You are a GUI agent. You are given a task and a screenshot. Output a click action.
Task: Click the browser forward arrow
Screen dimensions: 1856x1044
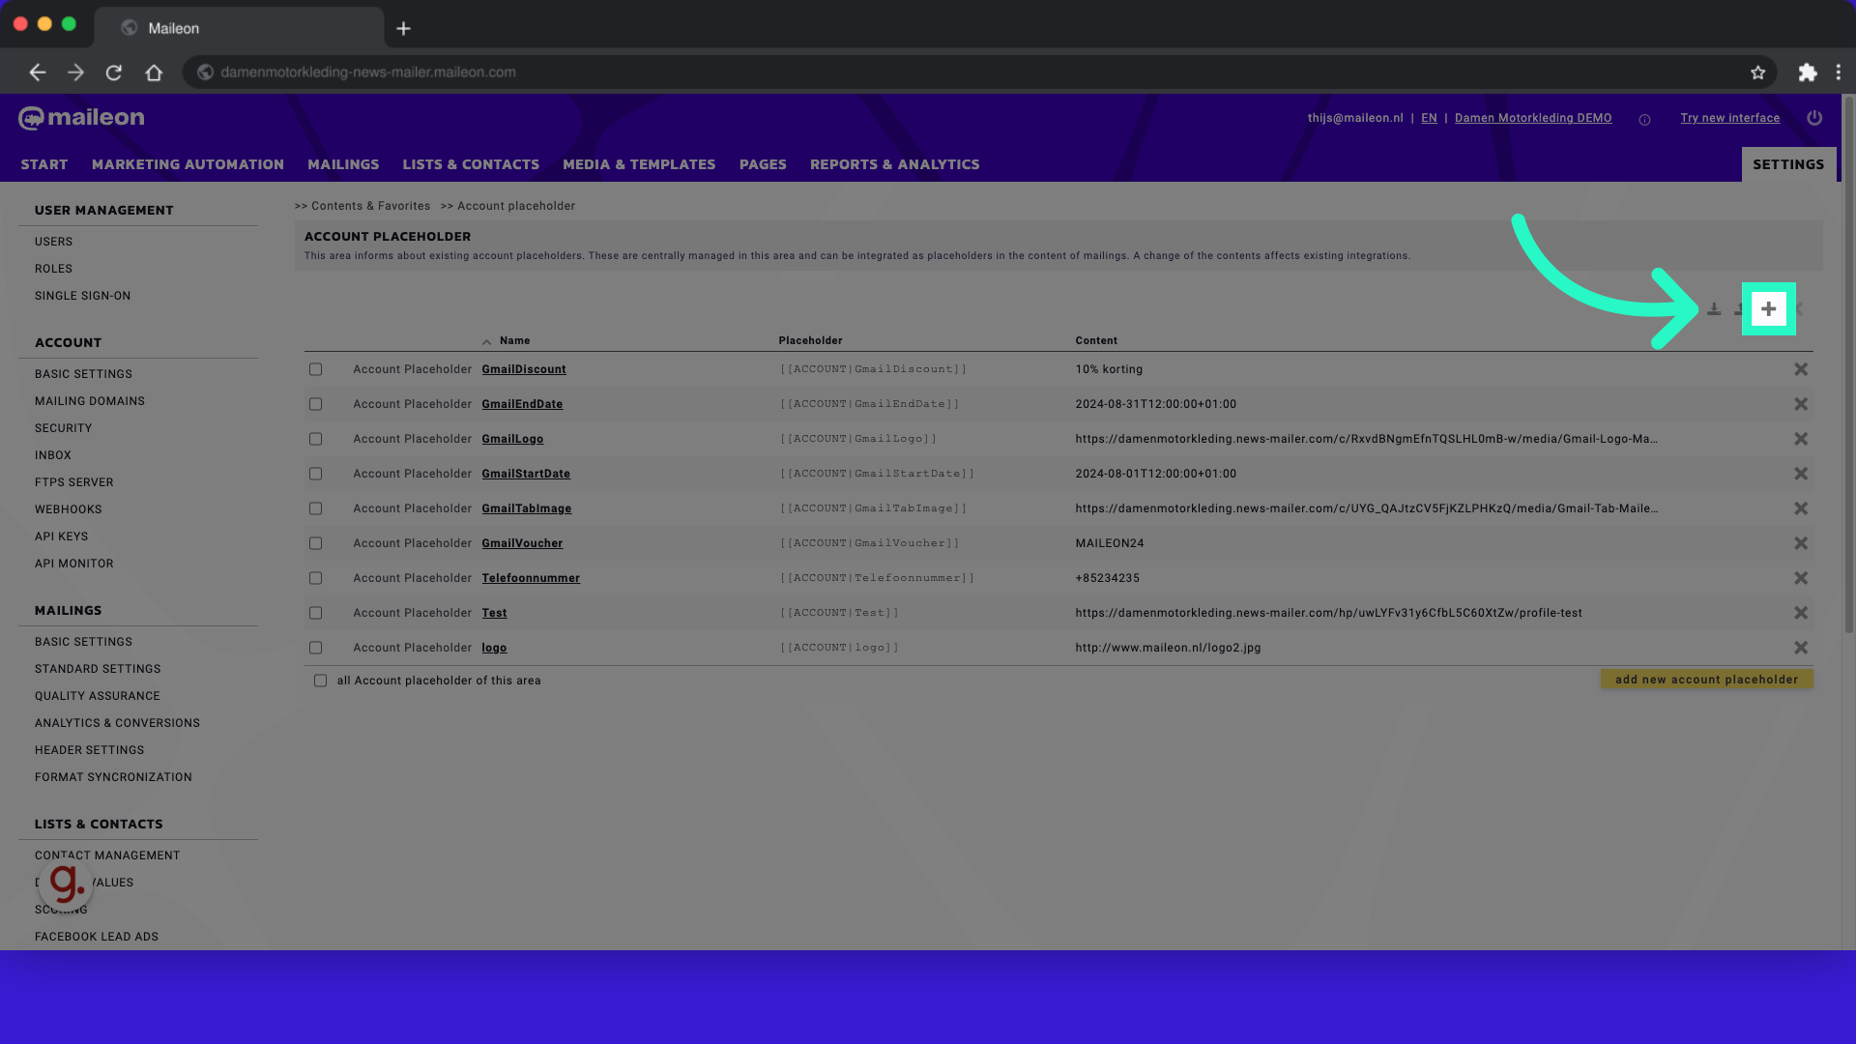point(75,72)
